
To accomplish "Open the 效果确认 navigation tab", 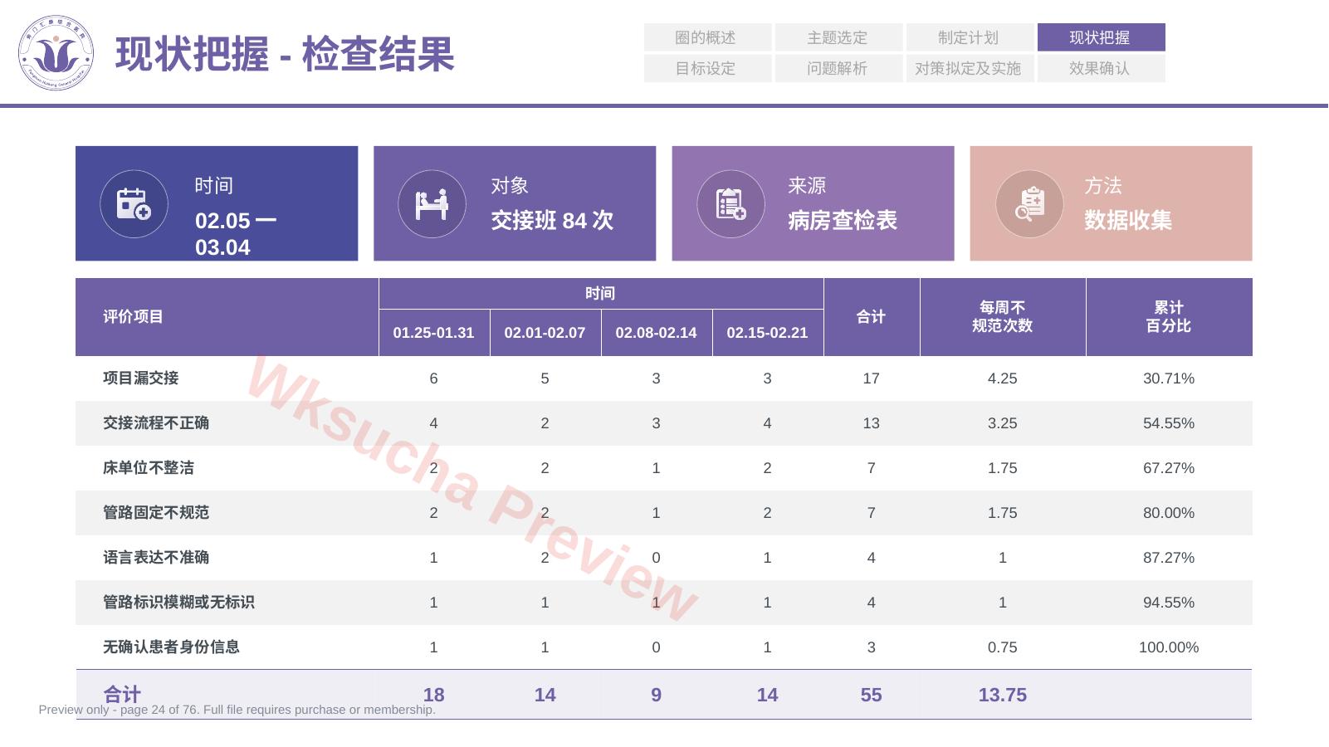I will click(1101, 68).
